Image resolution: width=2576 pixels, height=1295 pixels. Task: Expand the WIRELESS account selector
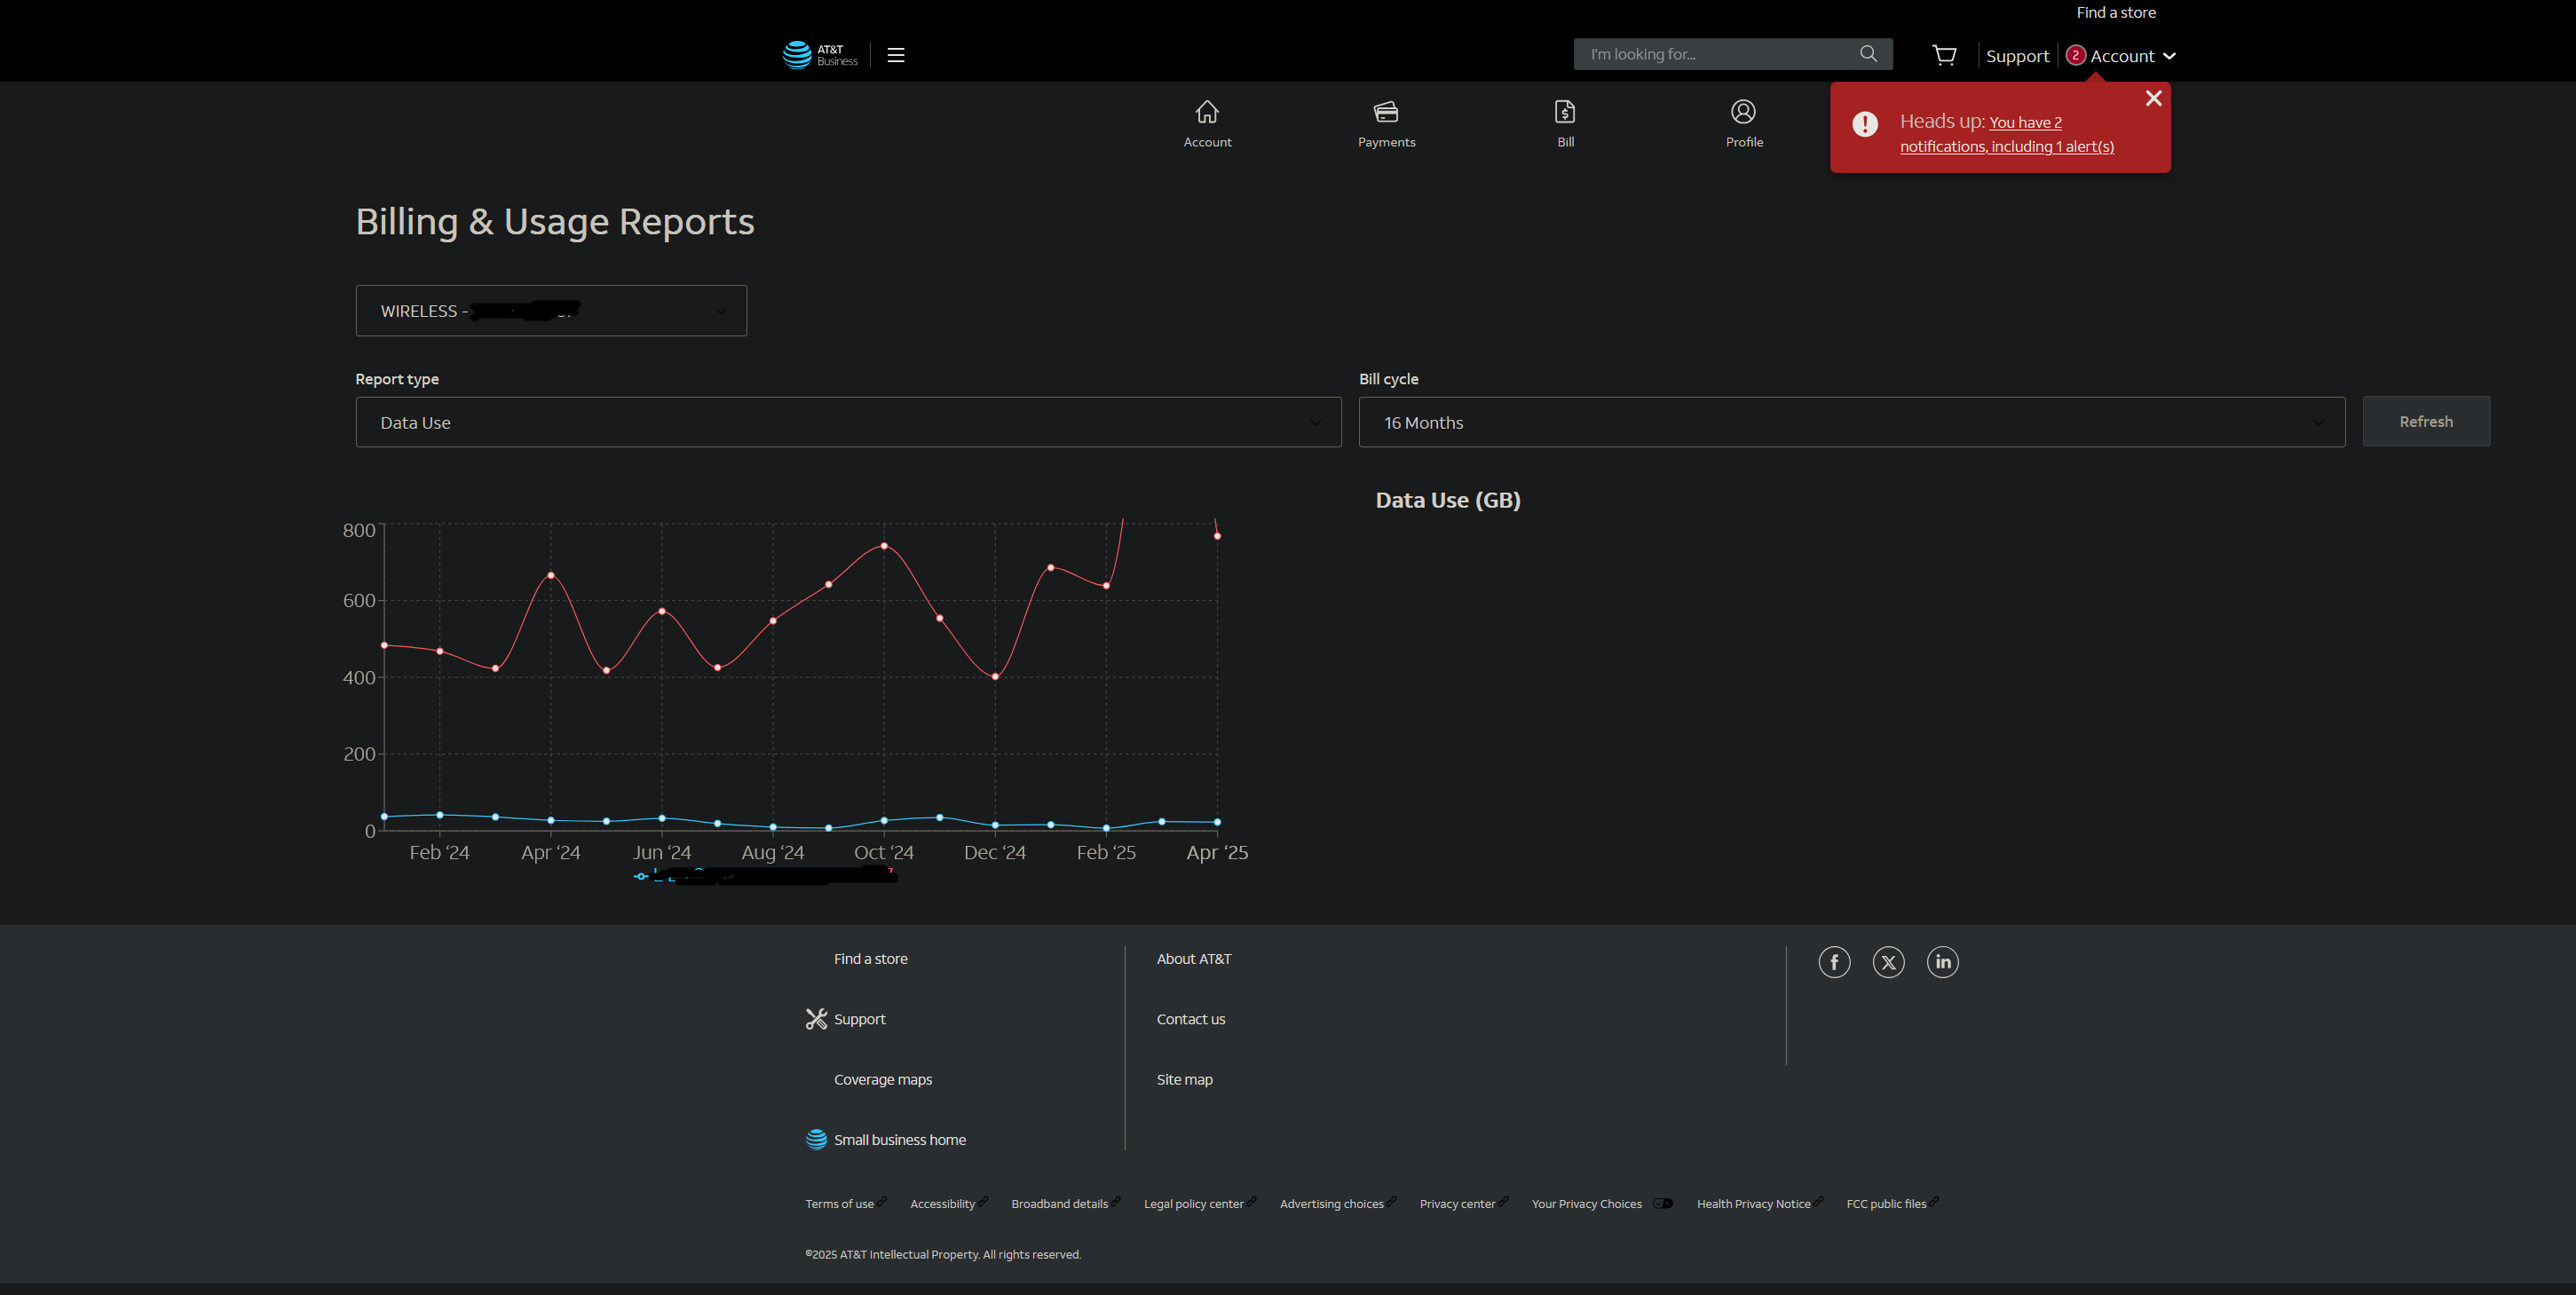[551, 311]
